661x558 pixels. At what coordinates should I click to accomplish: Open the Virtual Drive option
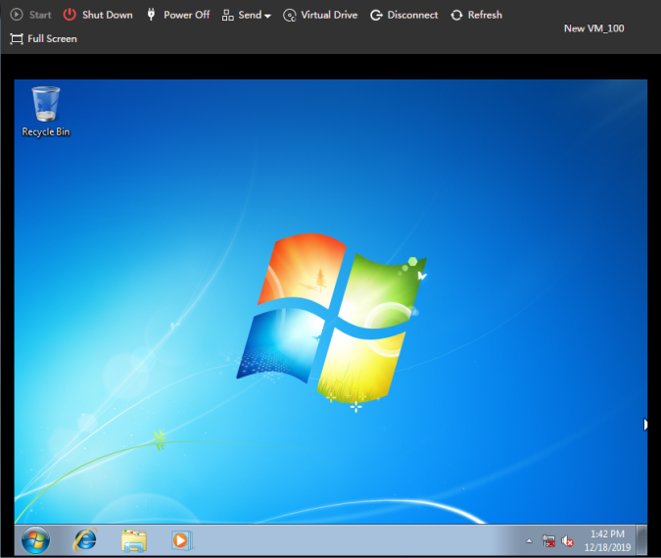[x=320, y=15]
